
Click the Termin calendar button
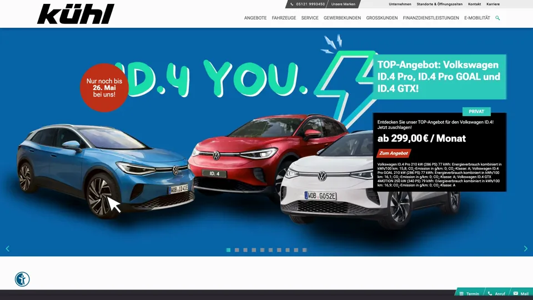469,293
